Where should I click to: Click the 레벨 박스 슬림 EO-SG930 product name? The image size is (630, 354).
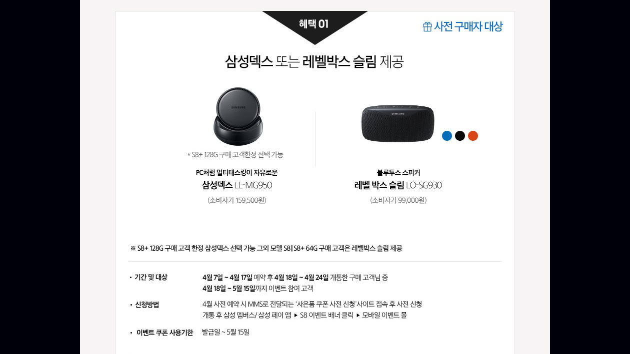coord(398,186)
